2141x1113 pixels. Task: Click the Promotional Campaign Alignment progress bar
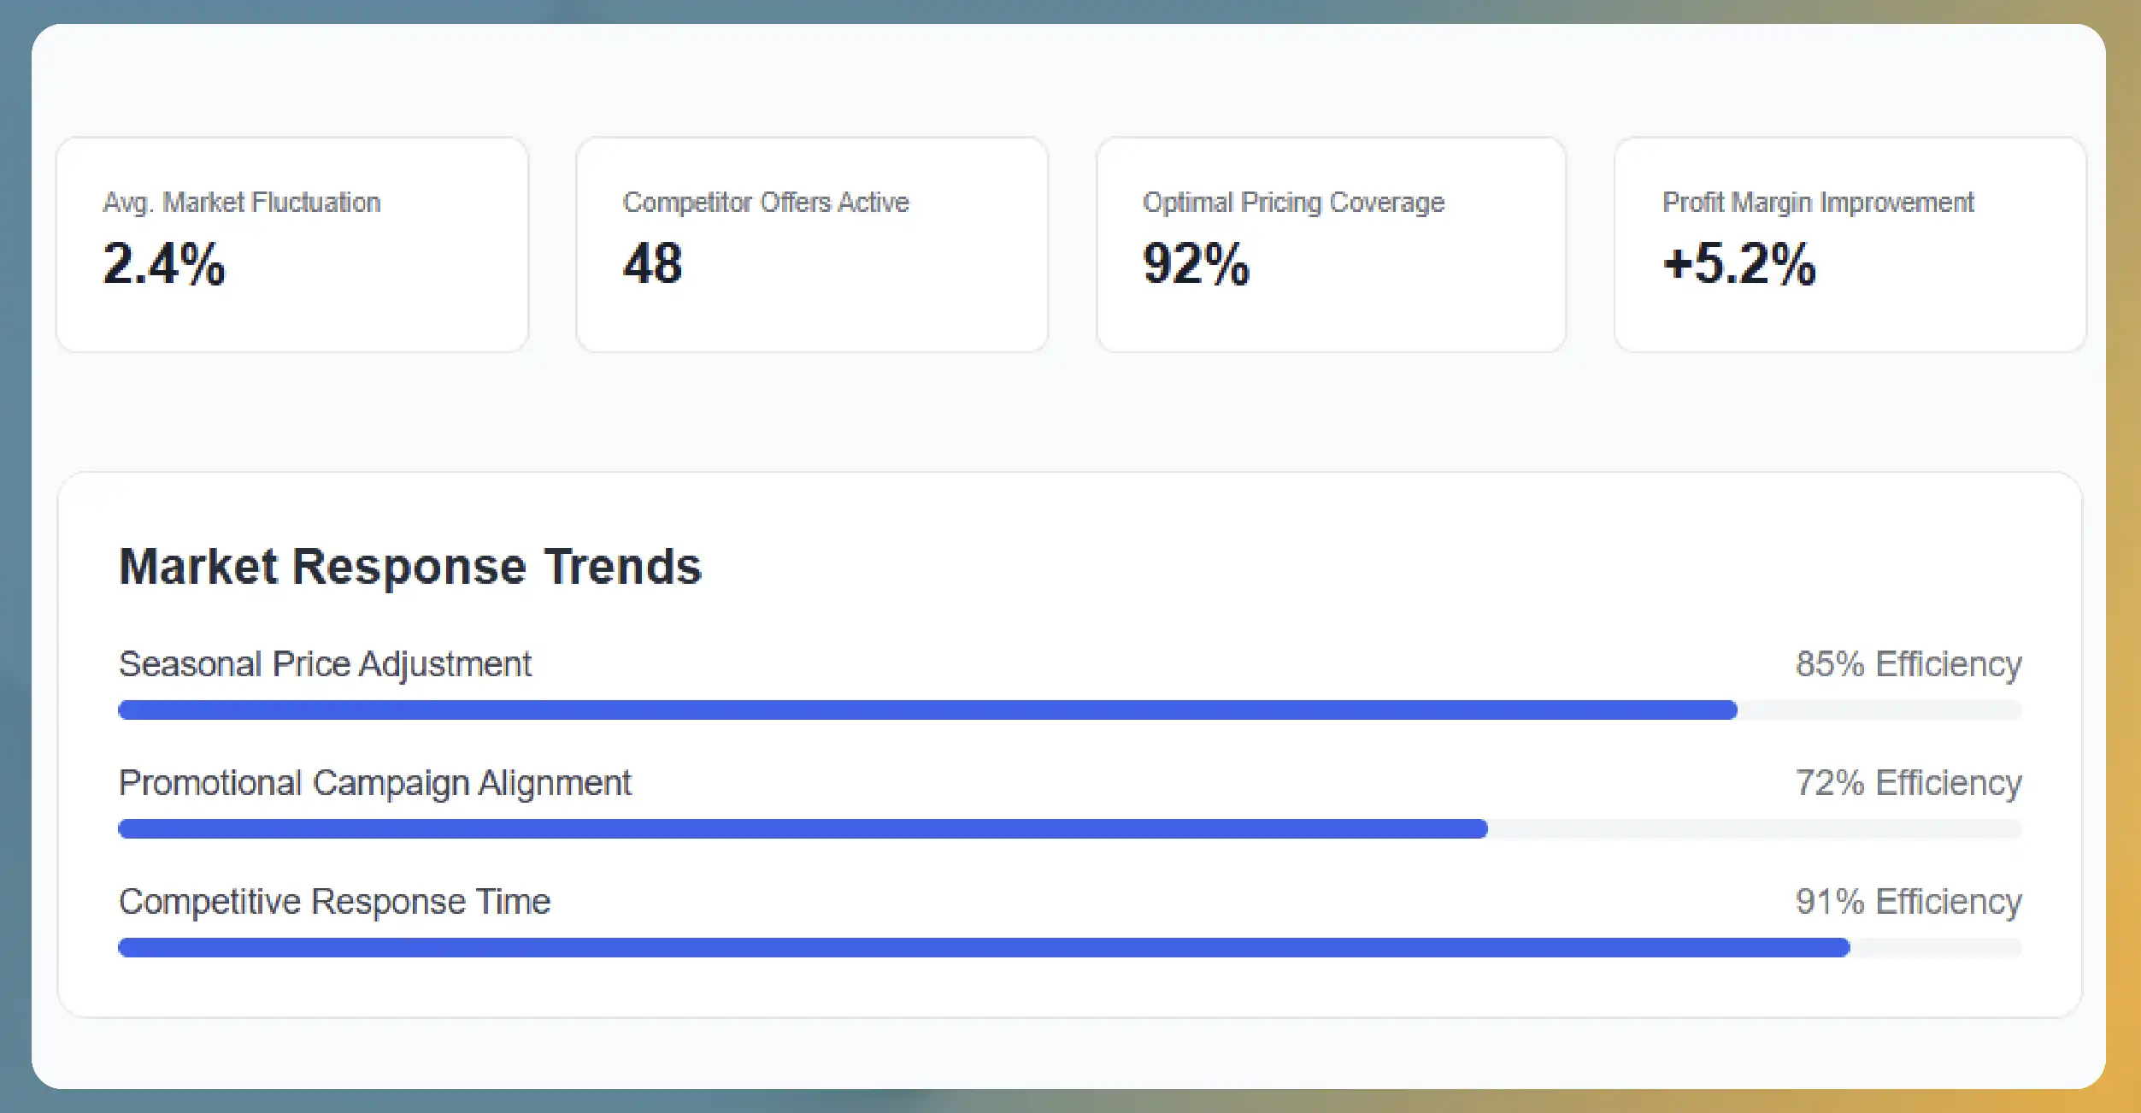pos(1070,828)
